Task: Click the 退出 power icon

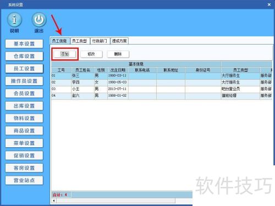Action: 39,20
